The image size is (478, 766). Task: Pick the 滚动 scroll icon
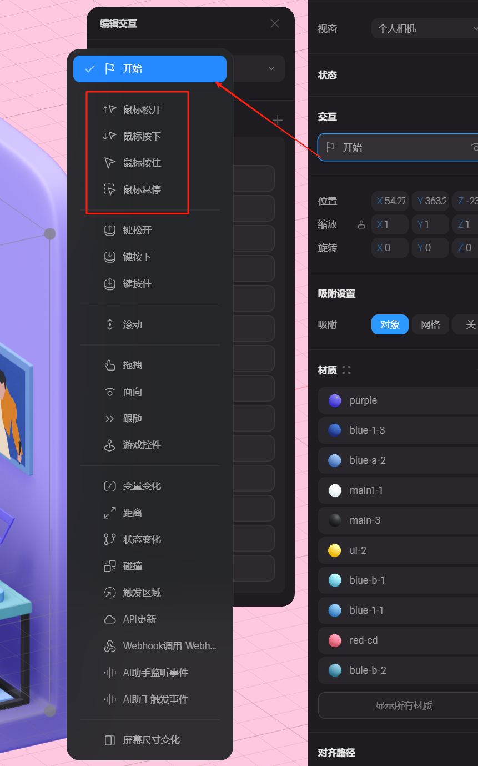[x=110, y=324]
